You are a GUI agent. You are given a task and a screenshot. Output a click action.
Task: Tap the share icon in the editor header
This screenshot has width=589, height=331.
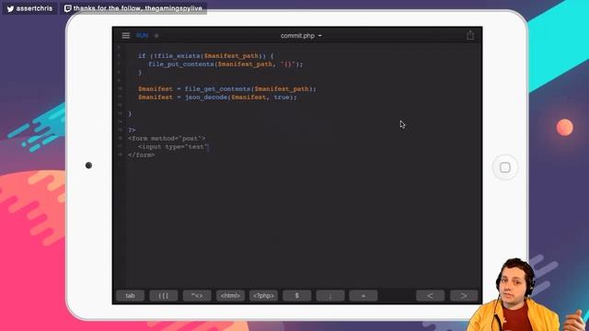[x=470, y=35]
